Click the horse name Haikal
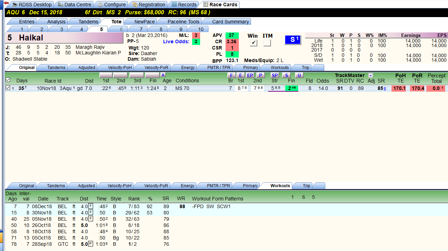This screenshot has height=251, width=448. 31,38
